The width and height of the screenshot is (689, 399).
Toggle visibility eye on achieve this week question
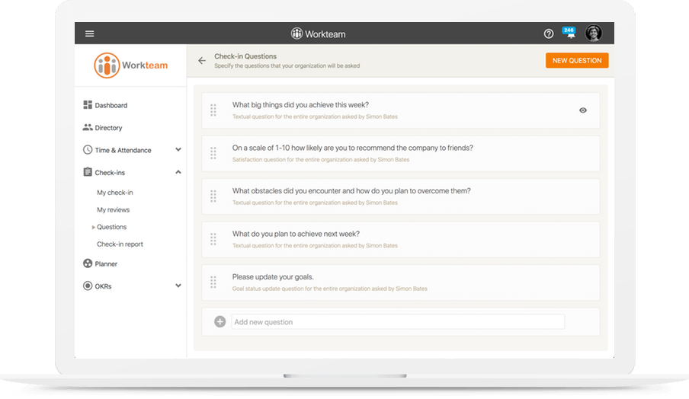point(582,110)
